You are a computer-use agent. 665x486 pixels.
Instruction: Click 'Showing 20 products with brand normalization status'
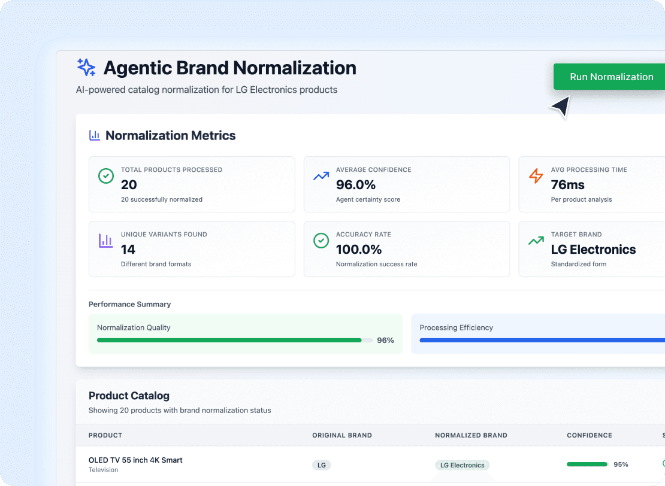click(179, 410)
